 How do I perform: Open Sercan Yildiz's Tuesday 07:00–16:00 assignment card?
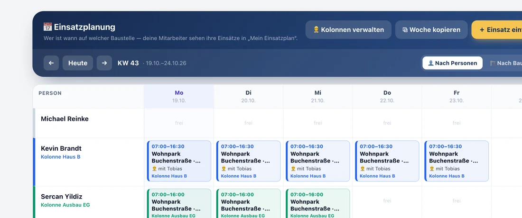248,203
